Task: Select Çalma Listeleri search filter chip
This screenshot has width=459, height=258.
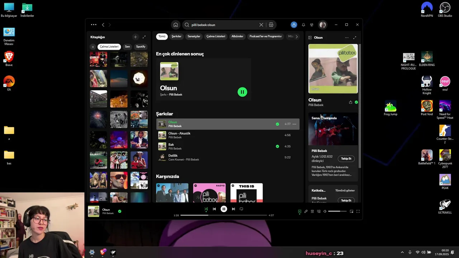Action: point(216,36)
